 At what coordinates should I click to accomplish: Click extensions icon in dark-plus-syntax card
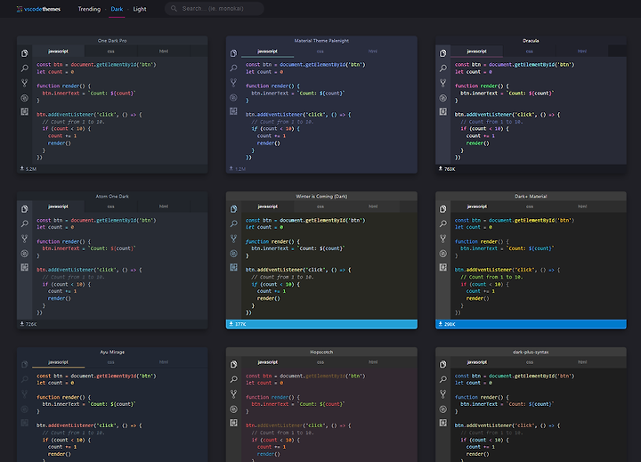point(443,423)
